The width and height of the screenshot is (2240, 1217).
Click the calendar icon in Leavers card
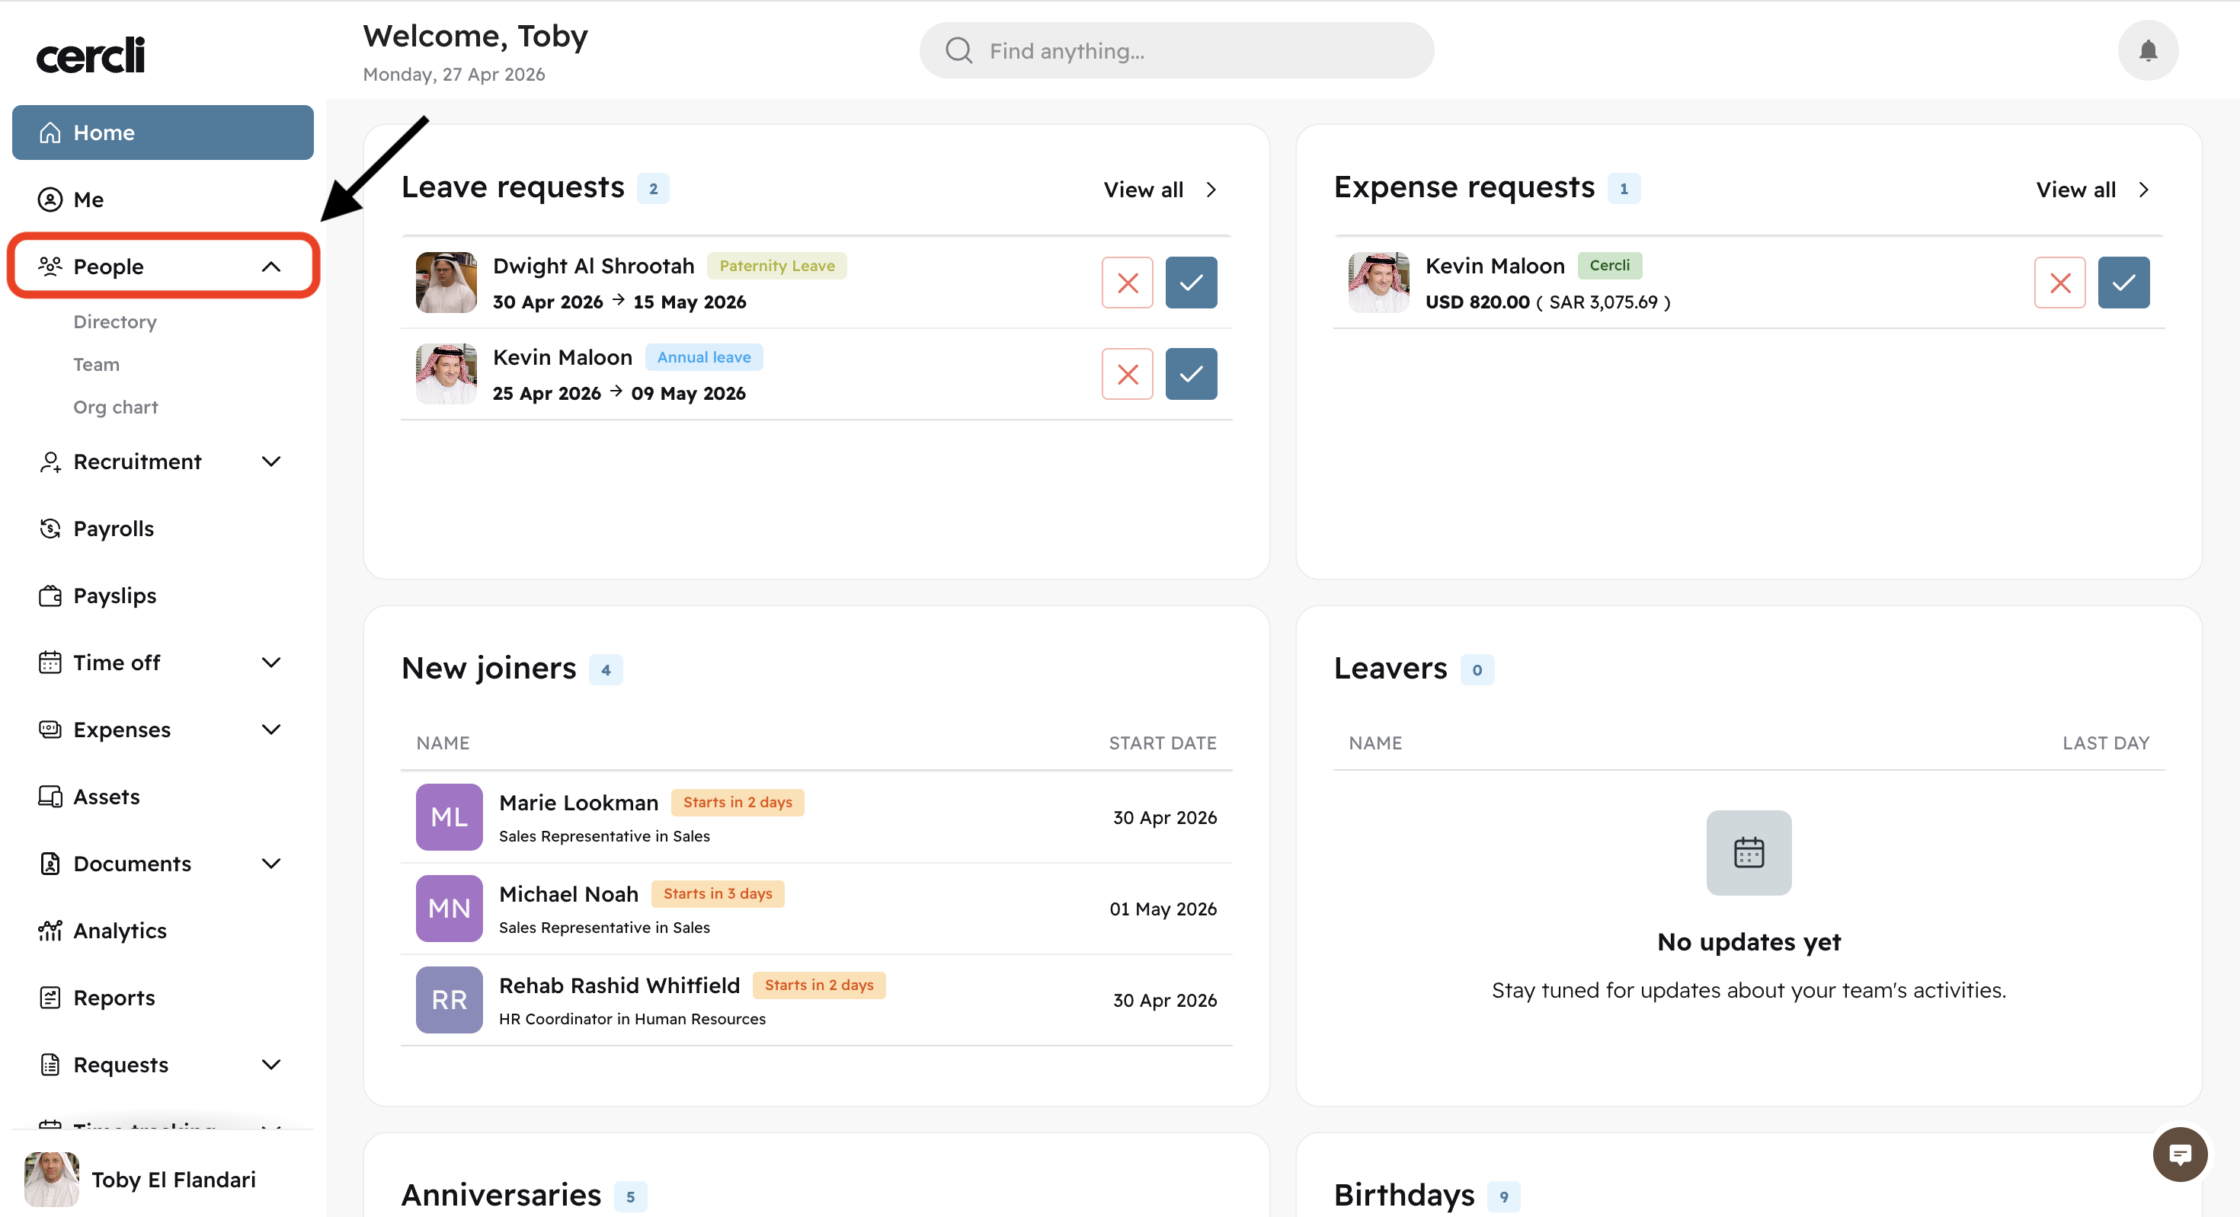point(1748,853)
